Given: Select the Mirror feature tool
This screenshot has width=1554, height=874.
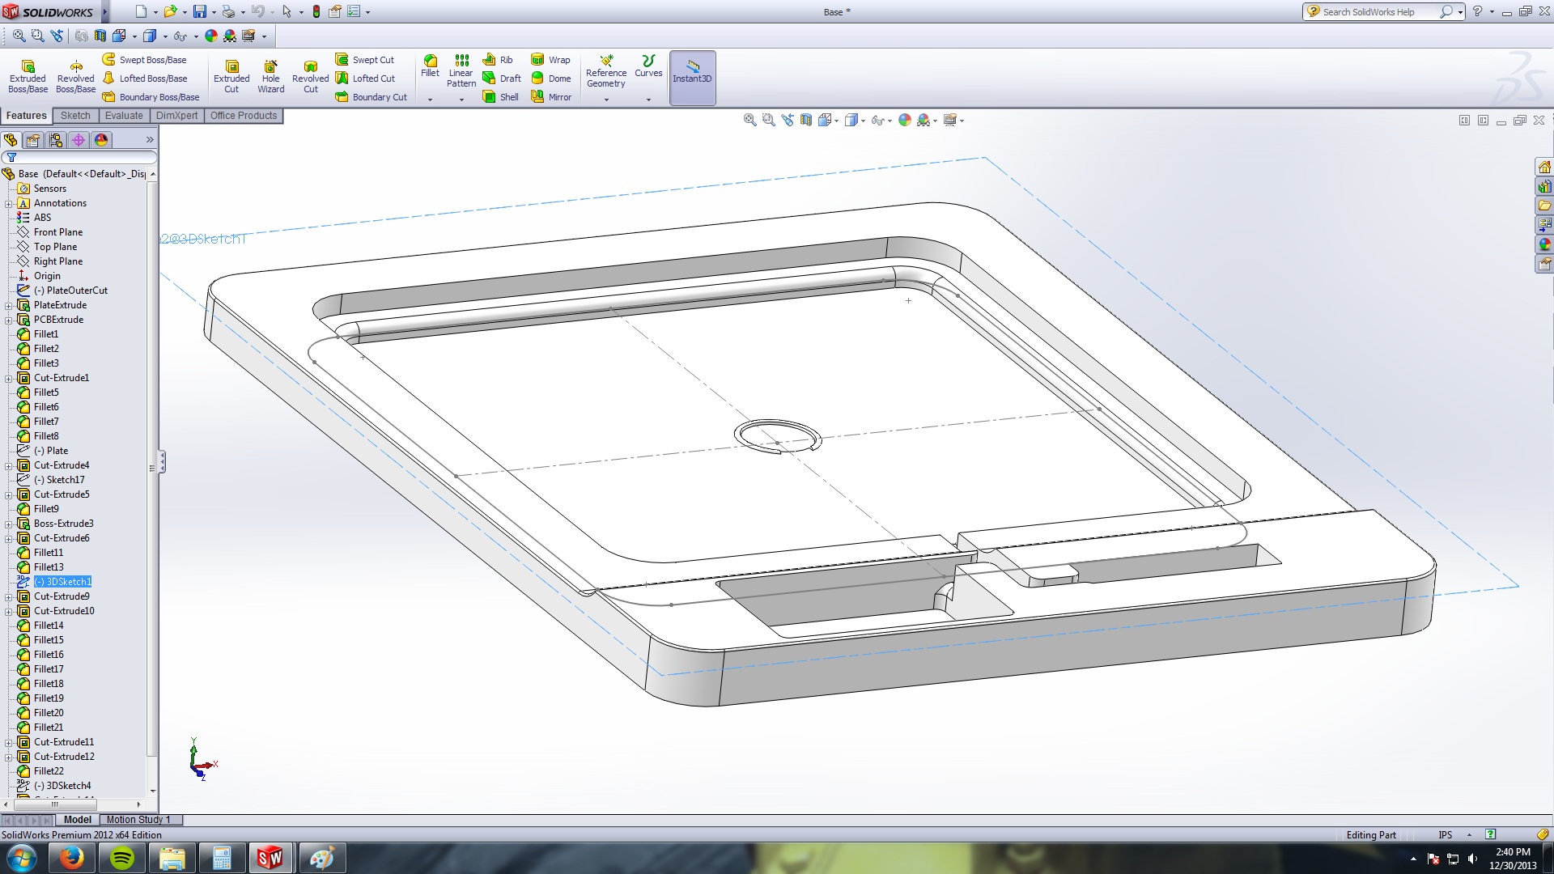Looking at the screenshot, I should 550,97.
